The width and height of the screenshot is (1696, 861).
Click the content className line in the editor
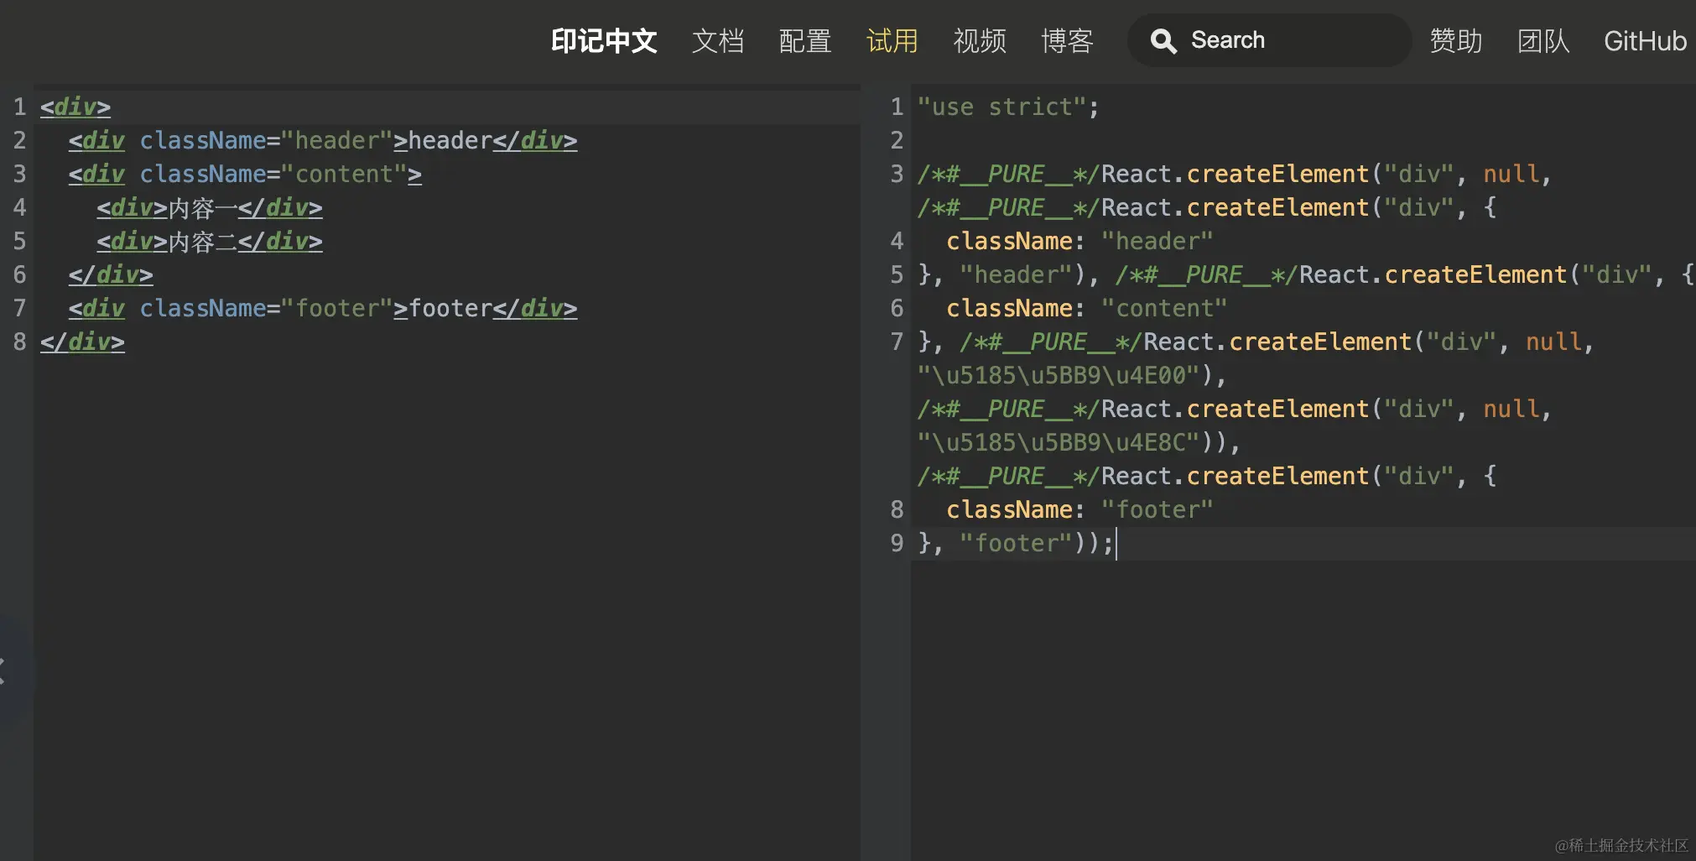246,174
